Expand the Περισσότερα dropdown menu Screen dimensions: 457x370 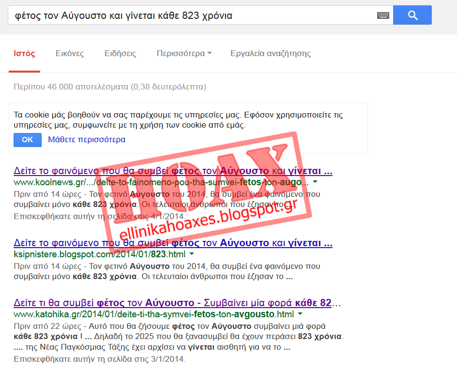184,54
